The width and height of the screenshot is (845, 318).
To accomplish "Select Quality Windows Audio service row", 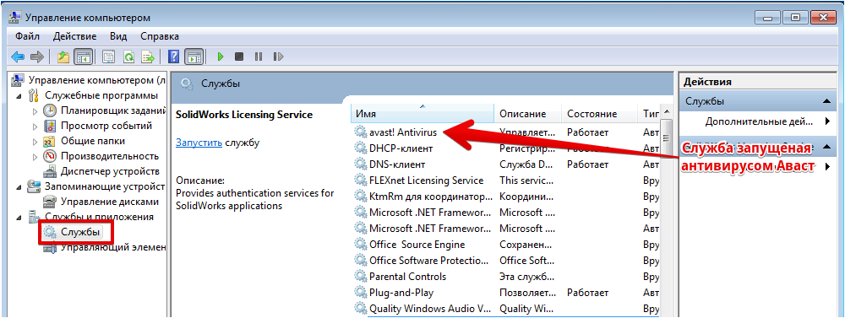I will pyautogui.click(x=505, y=309).
